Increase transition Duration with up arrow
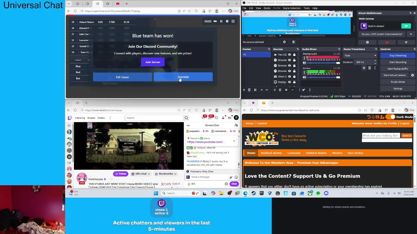This screenshot has height=234, width=417. [375, 61]
